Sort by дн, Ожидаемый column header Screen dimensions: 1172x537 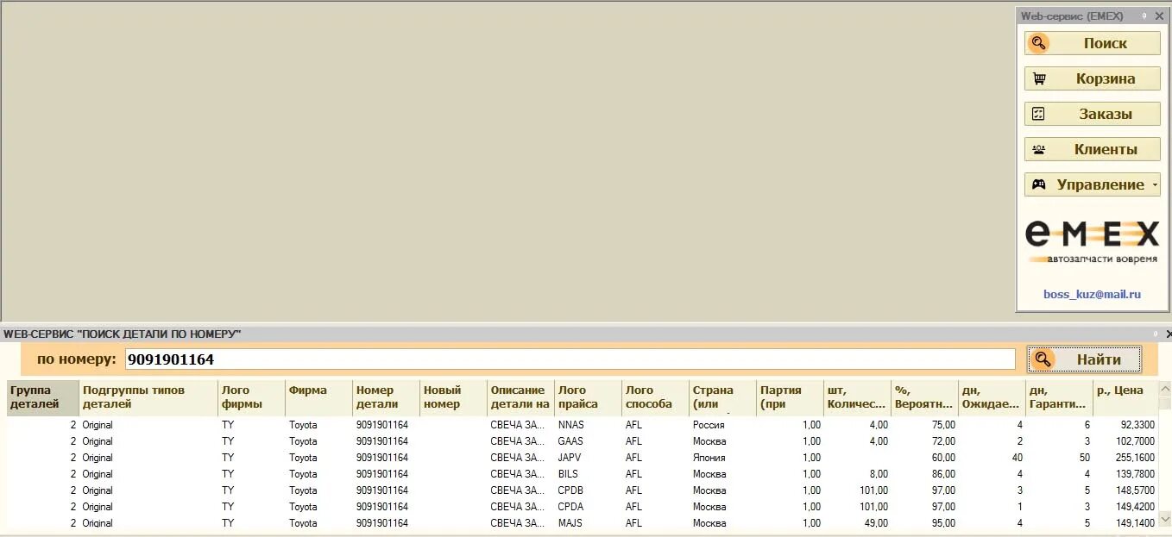point(992,397)
